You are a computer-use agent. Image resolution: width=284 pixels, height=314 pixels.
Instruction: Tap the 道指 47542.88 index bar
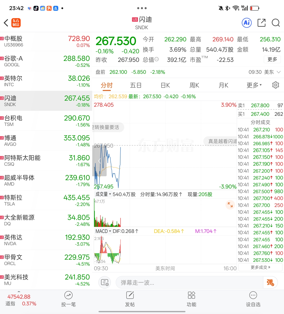[x=21, y=300]
